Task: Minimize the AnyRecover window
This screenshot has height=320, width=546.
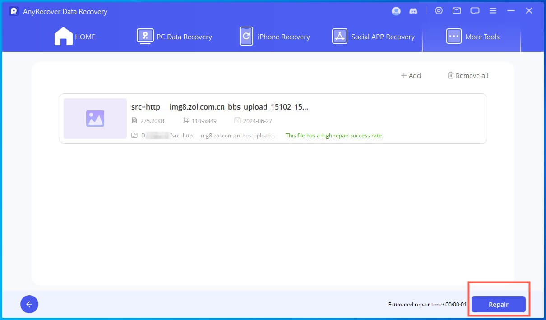Action: tap(511, 11)
